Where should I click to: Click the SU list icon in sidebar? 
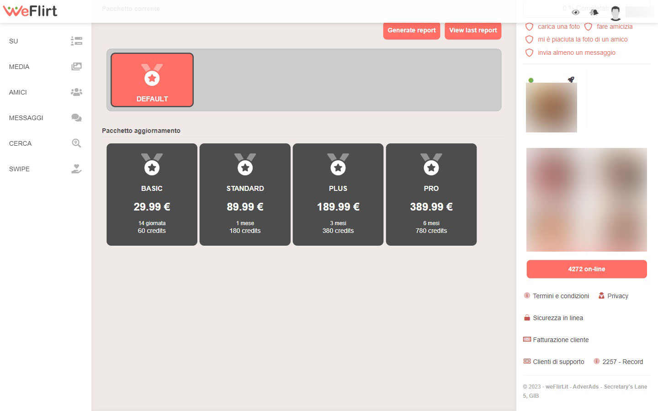click(x=76, y=41)
